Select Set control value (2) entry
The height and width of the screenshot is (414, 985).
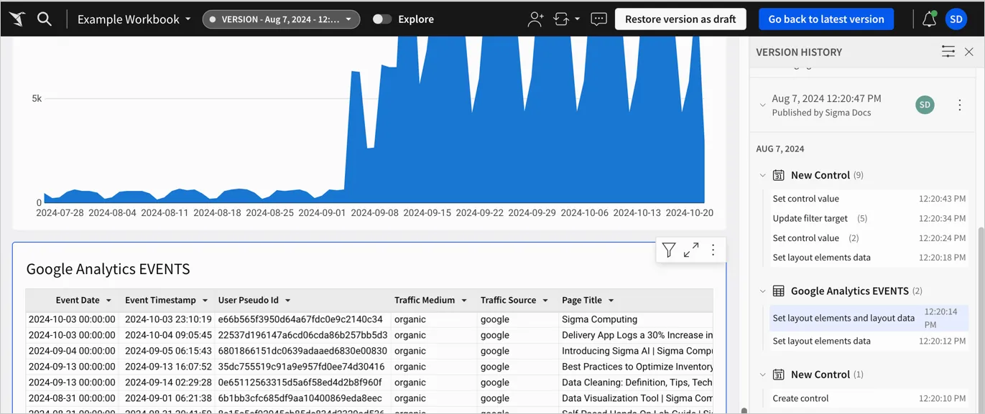click(x=869, y=238)
